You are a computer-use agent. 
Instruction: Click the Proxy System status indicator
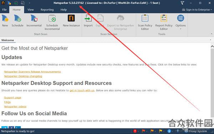(x=196, y=131)
